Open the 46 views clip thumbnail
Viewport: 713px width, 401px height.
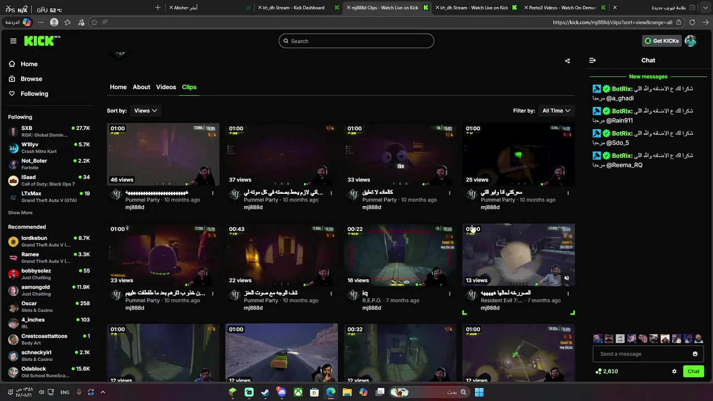[x=163, y=154]
